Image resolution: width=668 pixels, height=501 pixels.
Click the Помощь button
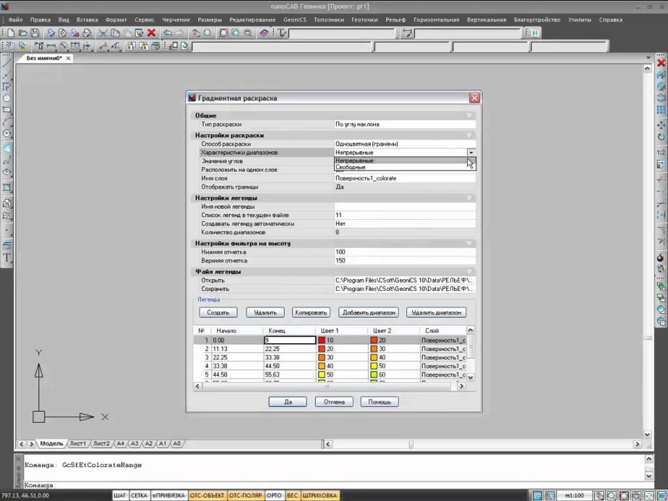coord(380,401)
